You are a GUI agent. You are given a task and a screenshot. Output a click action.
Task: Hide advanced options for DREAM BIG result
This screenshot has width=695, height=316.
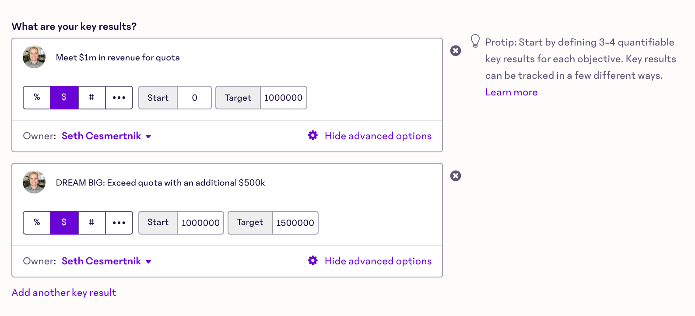[378, 261]
